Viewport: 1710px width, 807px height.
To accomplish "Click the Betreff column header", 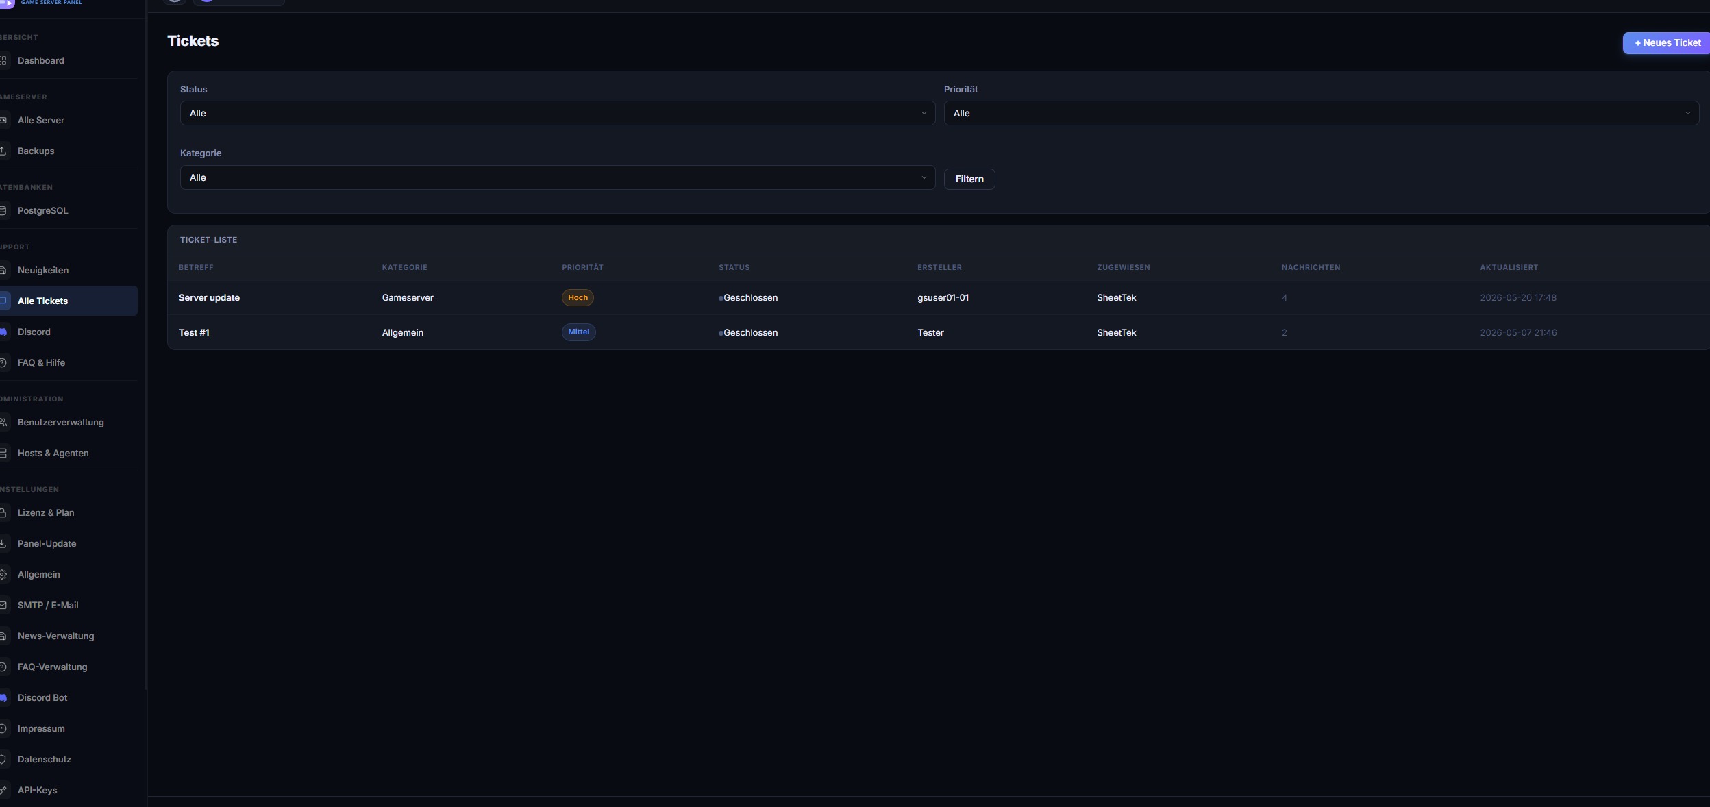I will pos(196,268).
